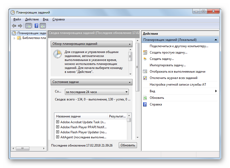
Task: Click the 'Создать простую задачу' wizard icon
Action: [145, 52]
